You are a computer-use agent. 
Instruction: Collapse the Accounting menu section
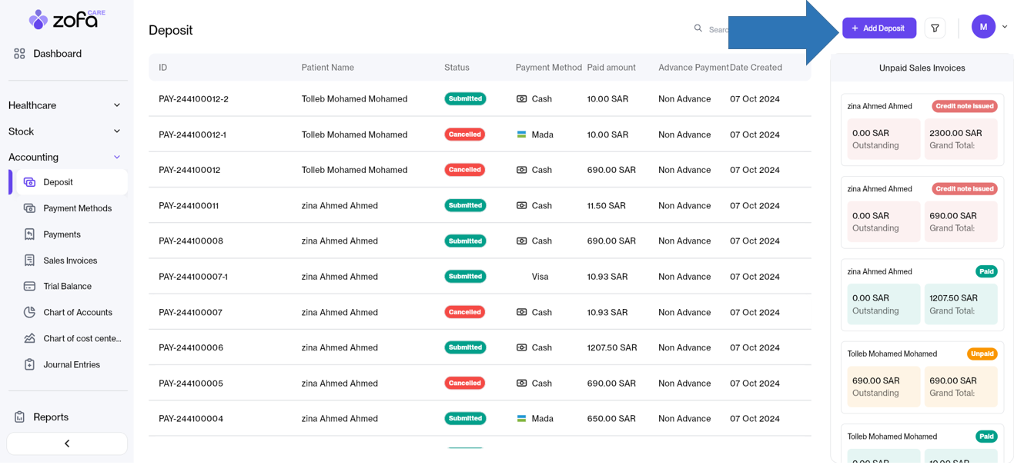click(x=117, y=158)
